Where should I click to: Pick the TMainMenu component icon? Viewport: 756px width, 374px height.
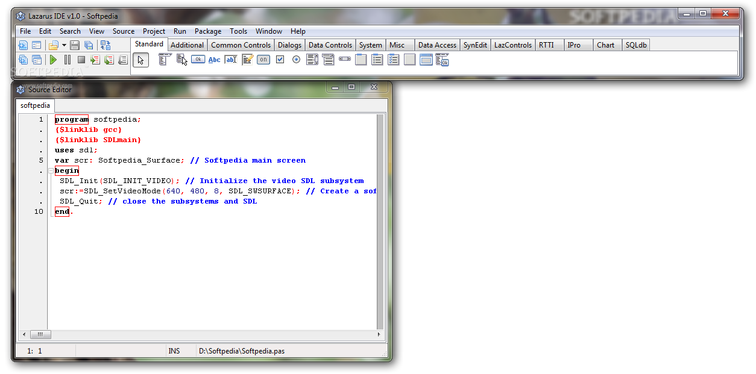coord(165,59)
